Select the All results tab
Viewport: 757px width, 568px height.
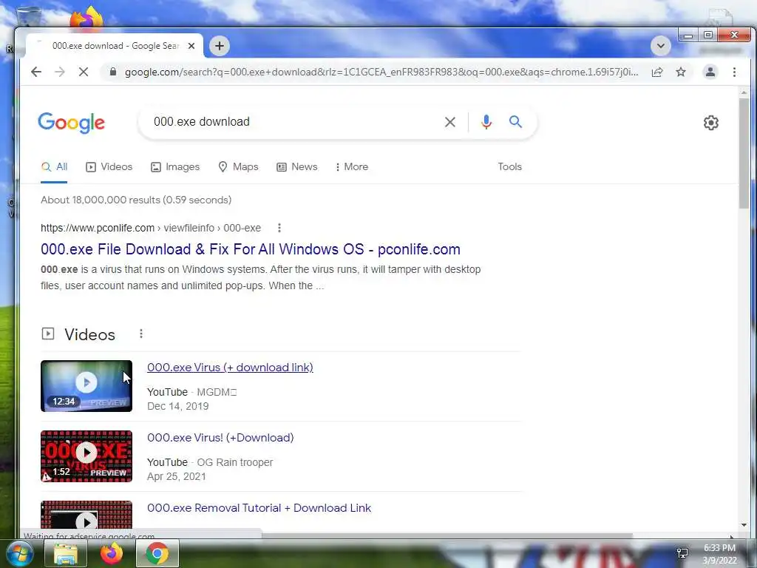coord(54,166)
